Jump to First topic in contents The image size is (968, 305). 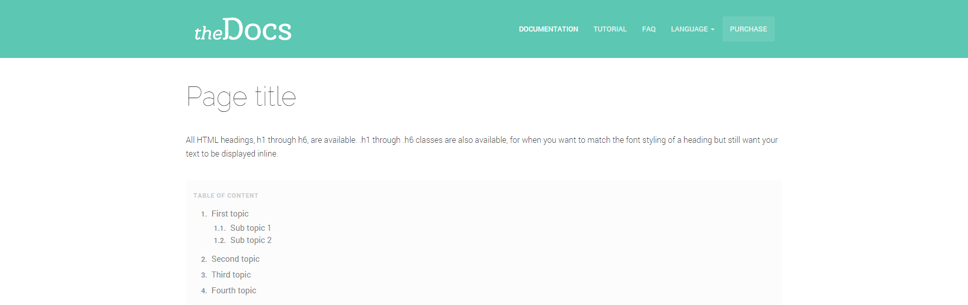pyautogui.click(x=230, y=214)
